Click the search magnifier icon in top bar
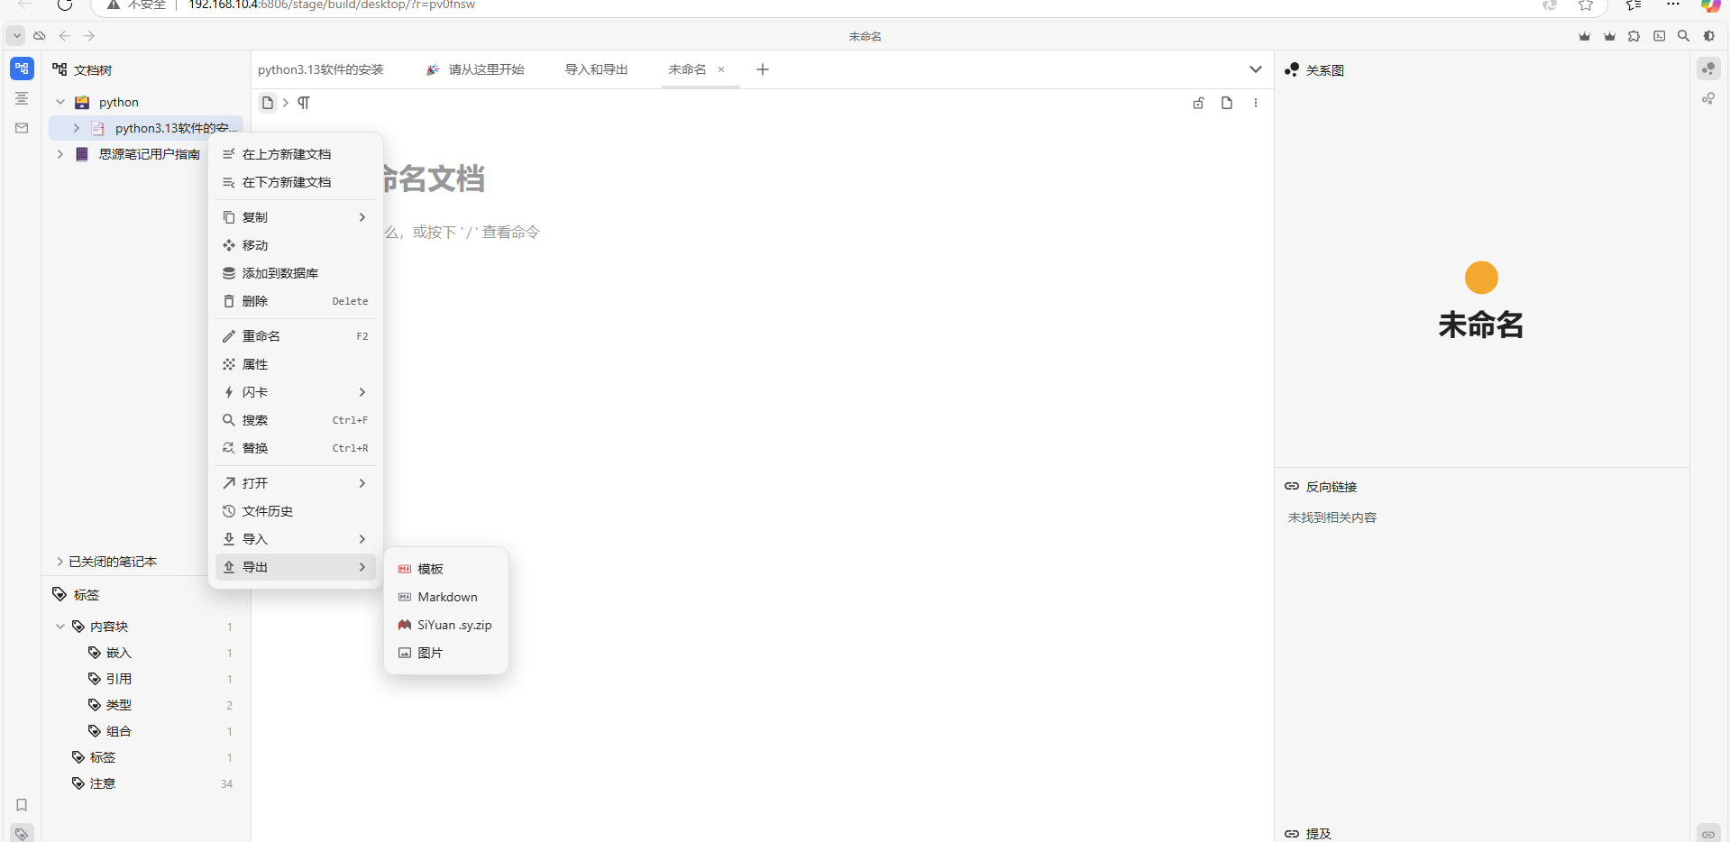This screenshot has height=842, width=1730. pos(1683,36)
